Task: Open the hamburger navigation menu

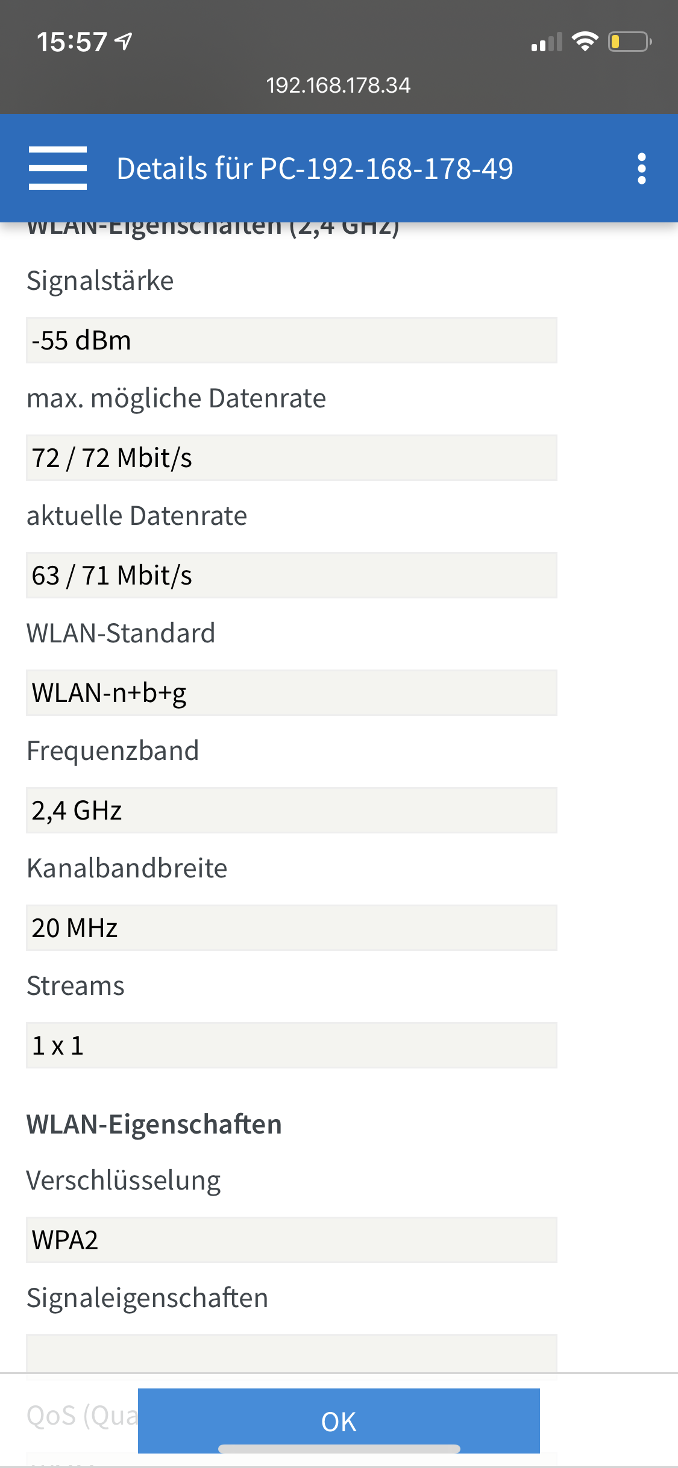Action: 58,168
